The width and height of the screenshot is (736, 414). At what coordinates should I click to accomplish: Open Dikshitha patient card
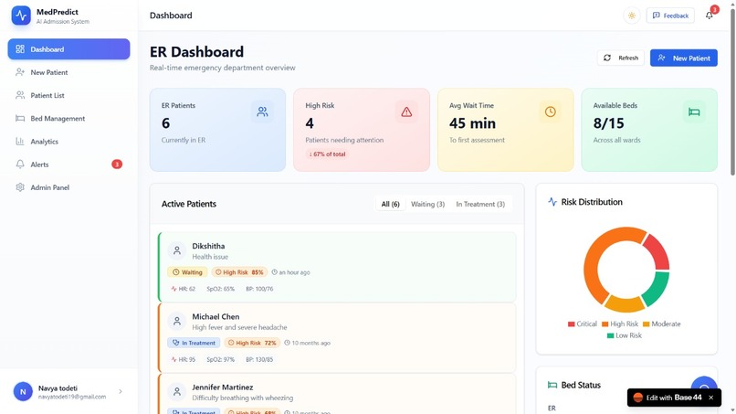click(337, 267)
